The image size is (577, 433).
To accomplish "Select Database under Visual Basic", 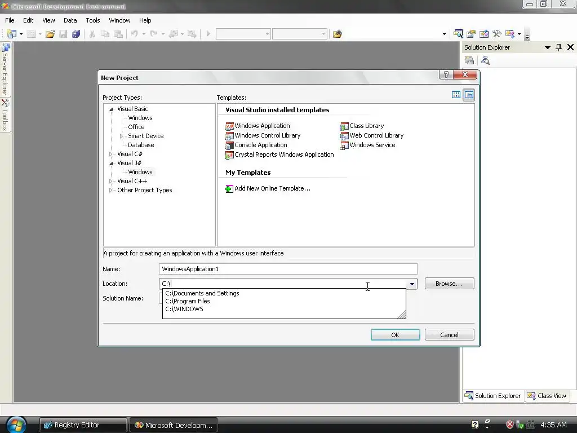I will tap(141, 145).
